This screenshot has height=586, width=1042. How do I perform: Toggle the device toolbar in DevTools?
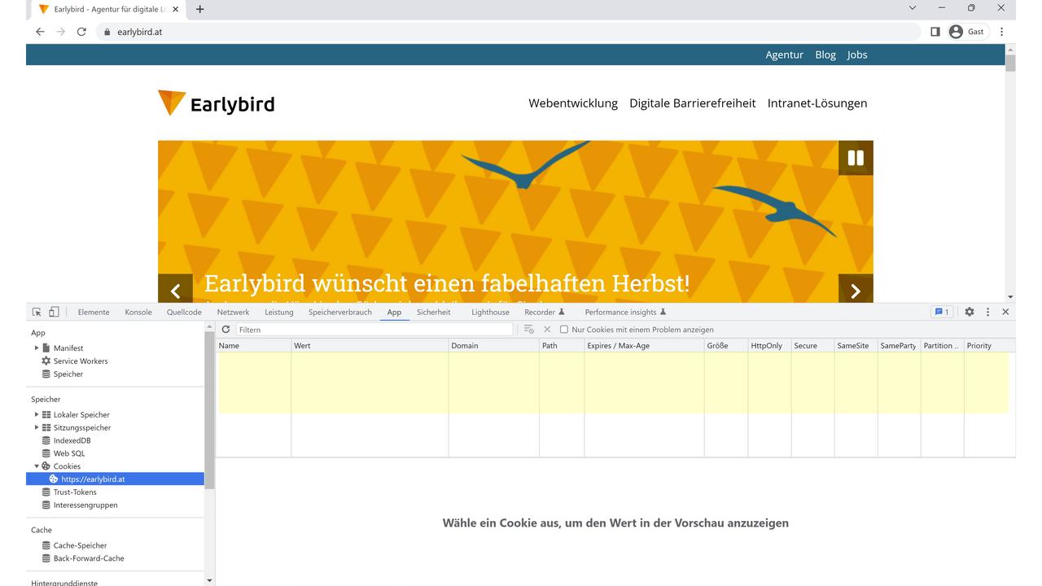[53, 311]
